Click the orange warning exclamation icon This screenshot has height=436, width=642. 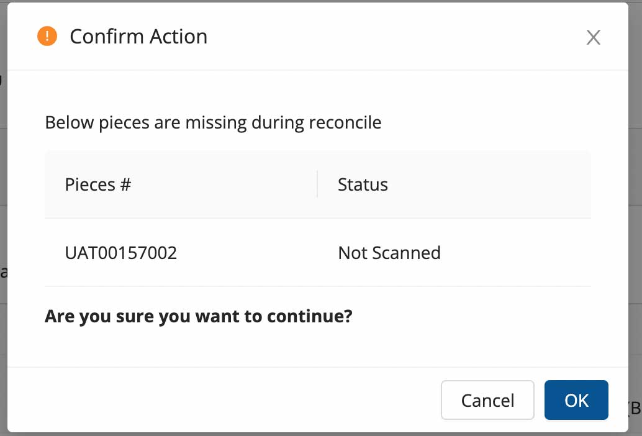[47, 36]
